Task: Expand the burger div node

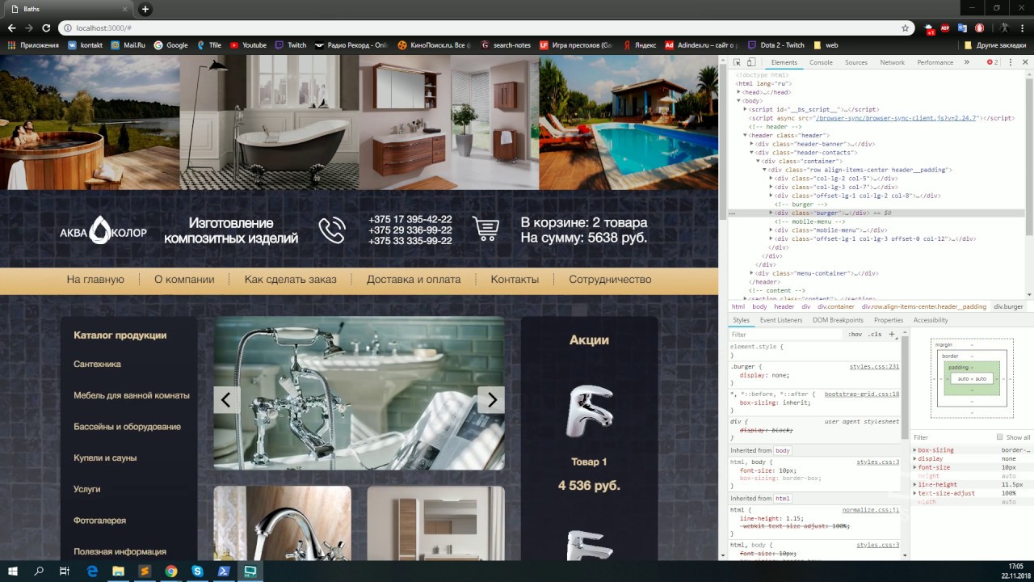Action: click(x=771, y=213)
